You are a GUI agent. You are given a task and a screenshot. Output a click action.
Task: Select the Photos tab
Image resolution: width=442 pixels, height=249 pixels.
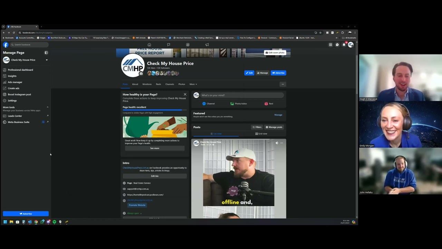pos(182,84)
